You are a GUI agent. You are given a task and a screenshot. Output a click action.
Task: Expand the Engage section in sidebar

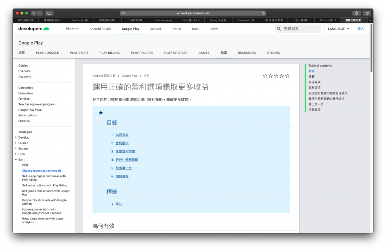click(x=16, y=148)
